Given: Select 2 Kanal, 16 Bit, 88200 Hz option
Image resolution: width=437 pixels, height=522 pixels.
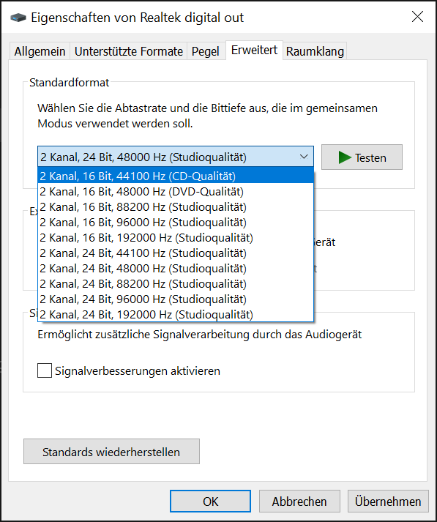Looking at the screenshot, I should coord(176,206).
